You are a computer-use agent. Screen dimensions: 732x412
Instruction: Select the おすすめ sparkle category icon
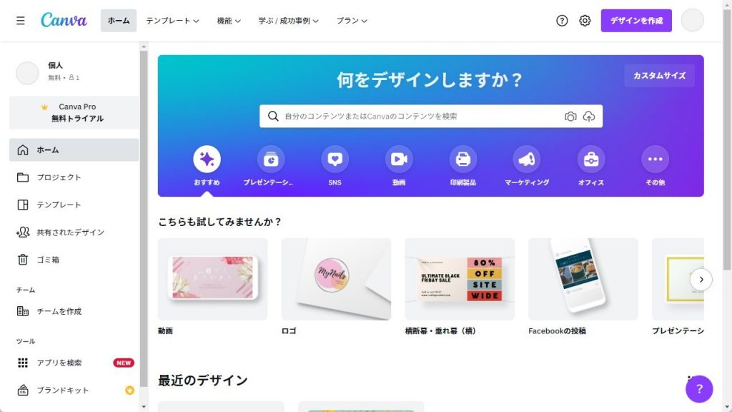coord(207,160)
